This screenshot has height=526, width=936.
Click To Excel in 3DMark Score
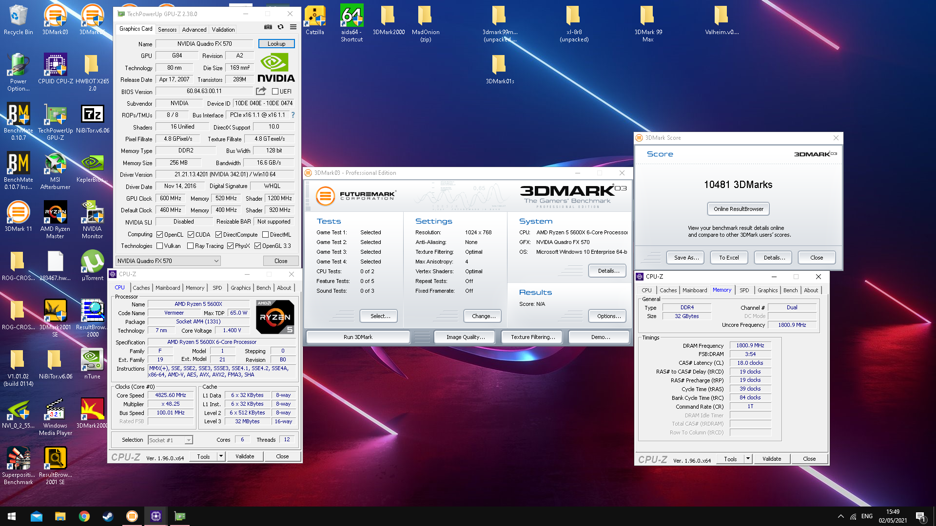point(729,258)
